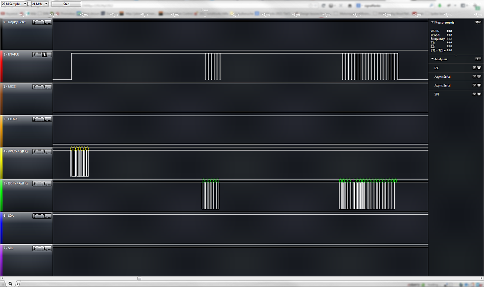Click the '6 - SDA' channel label
The height and width of the screenshot is (287, 484).
click(9, 216)
